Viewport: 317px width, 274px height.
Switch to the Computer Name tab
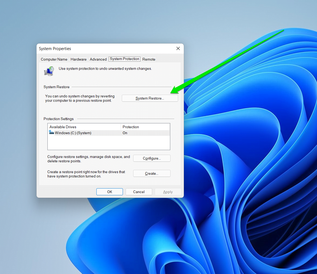click(x=54, y=59)
